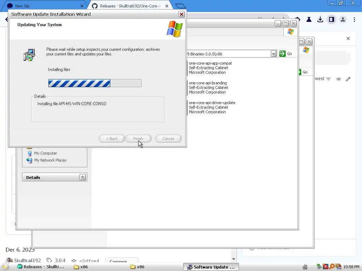Close the rear Explorer window
This screenshot has width=362, height=271.
click(309, 42)
